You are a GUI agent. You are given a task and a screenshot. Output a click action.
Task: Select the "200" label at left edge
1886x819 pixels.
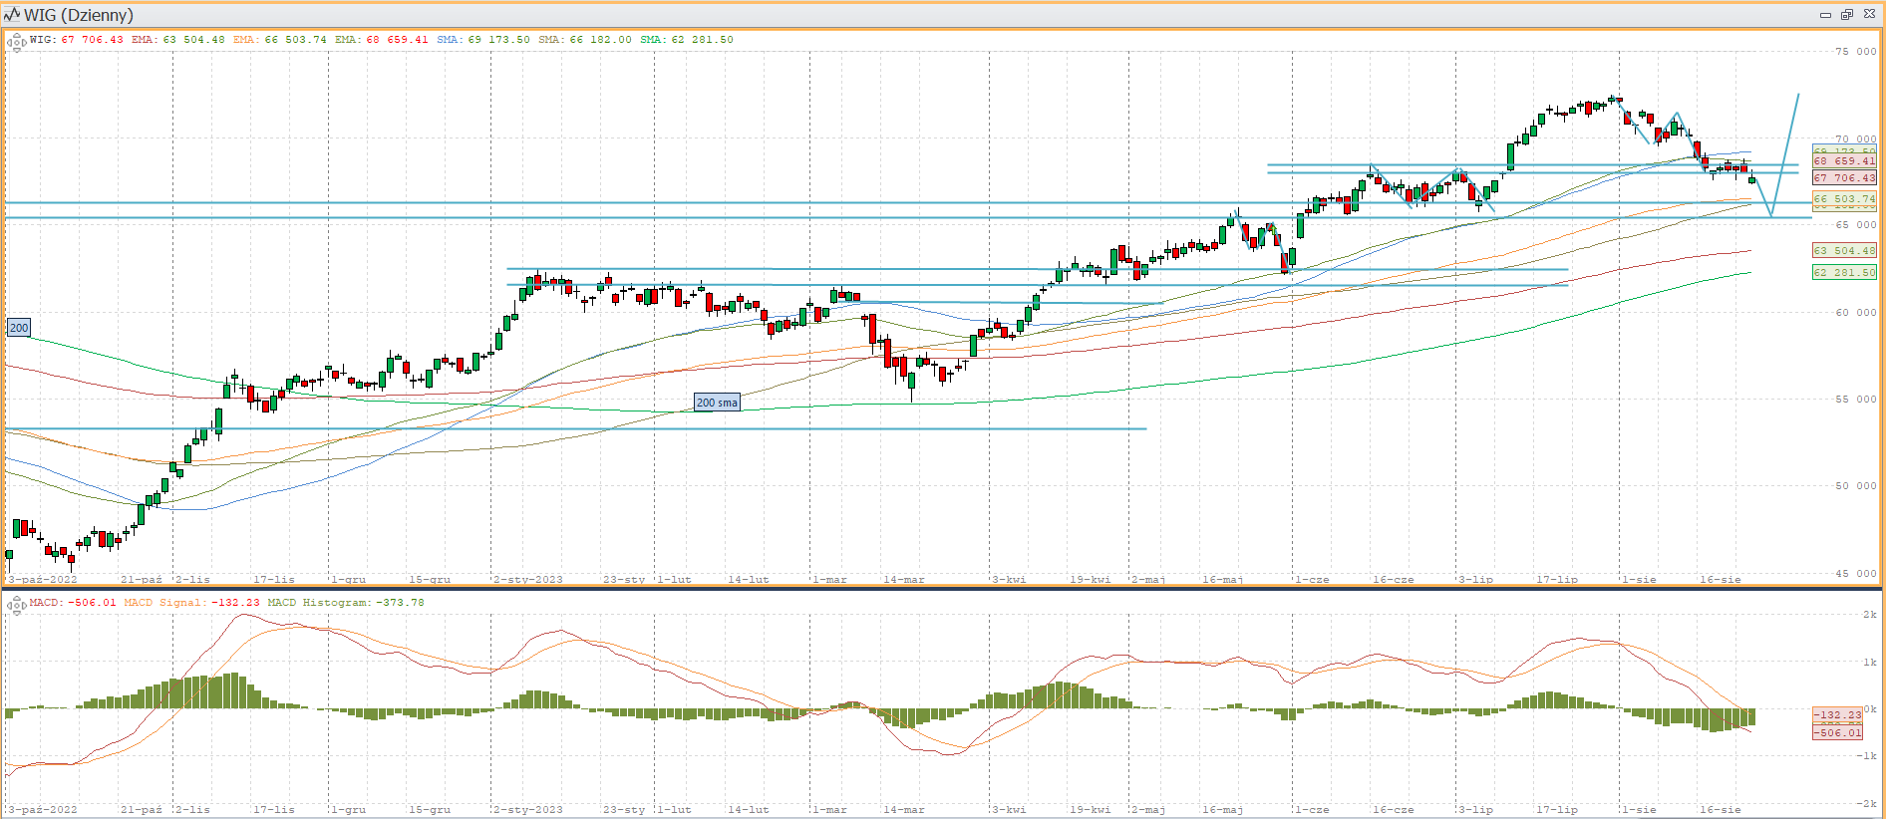tap(19, 328)
